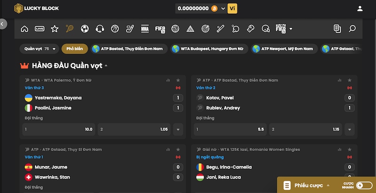Open the Quần vợt 75 dropdown
Image resolution: width=376 pixels, height=193 pixels.
(x=39, y=49)
